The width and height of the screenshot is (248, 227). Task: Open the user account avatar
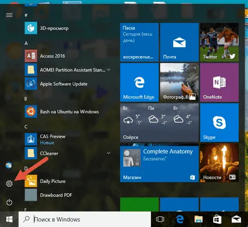[x=9, y=165]
